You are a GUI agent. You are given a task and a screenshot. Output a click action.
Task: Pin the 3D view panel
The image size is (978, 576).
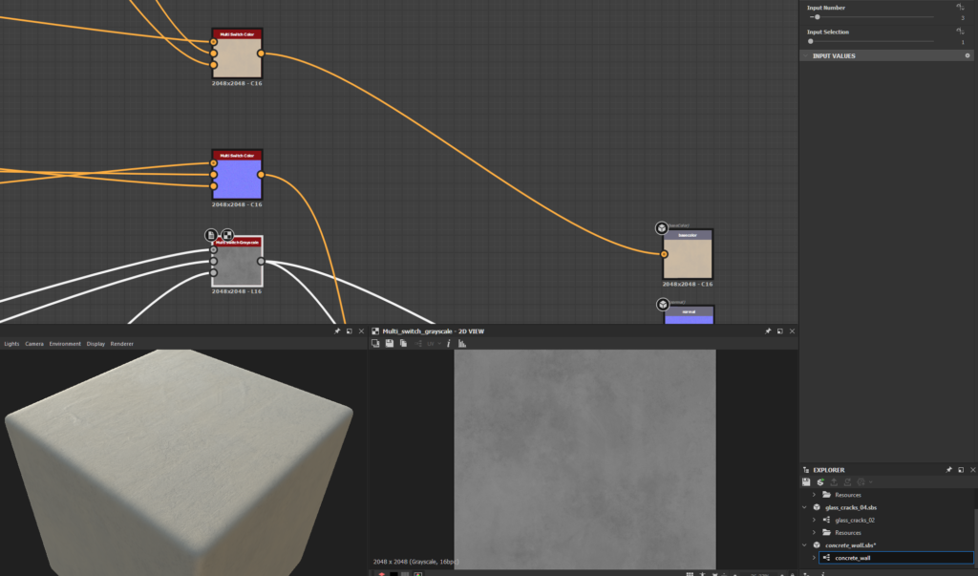337,331
